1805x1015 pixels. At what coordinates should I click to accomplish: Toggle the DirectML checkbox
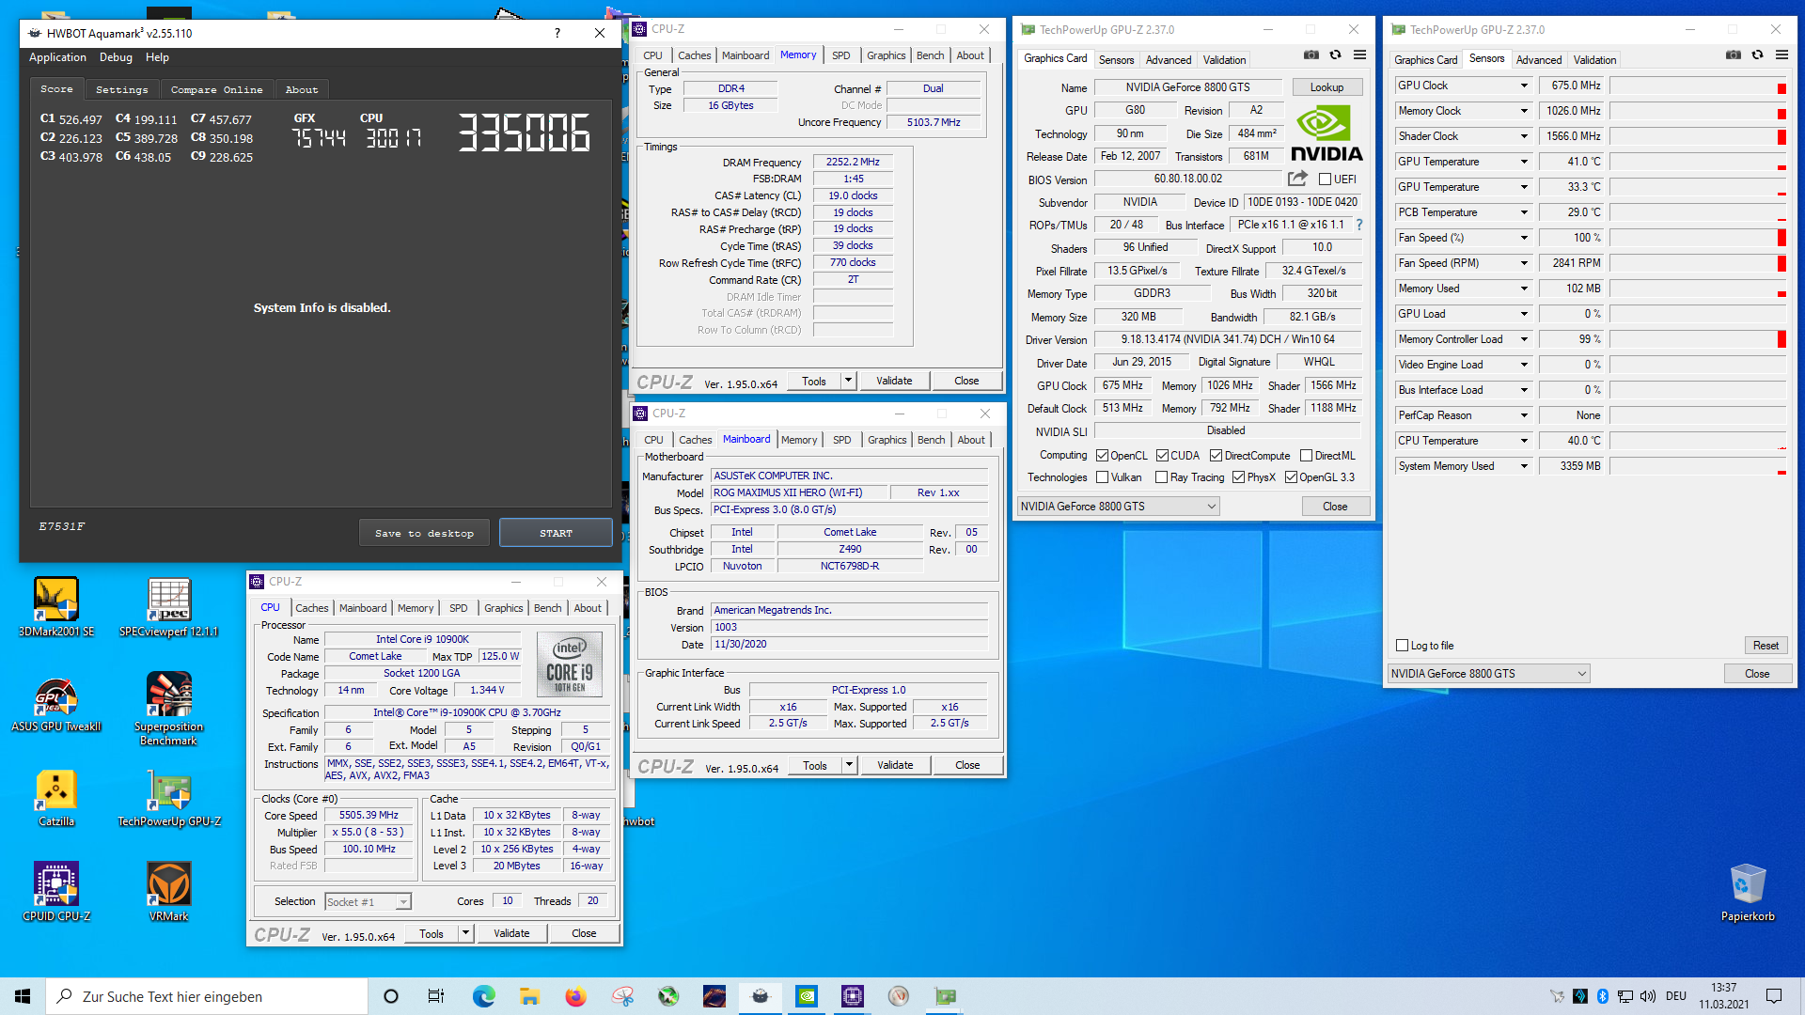click(1306, 456)
